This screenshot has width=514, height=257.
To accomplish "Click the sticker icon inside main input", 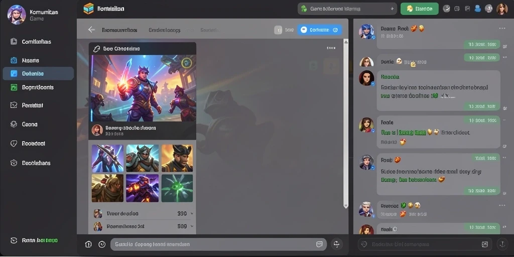I will 319,244.
